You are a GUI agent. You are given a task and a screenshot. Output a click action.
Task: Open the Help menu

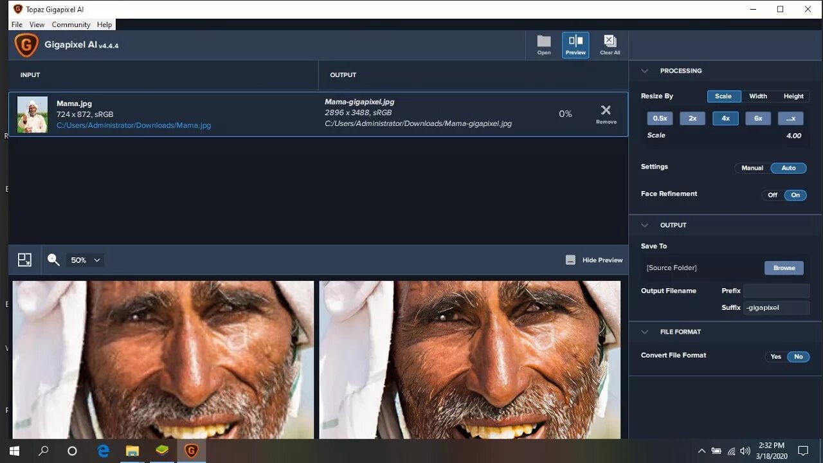coord(104,24)
